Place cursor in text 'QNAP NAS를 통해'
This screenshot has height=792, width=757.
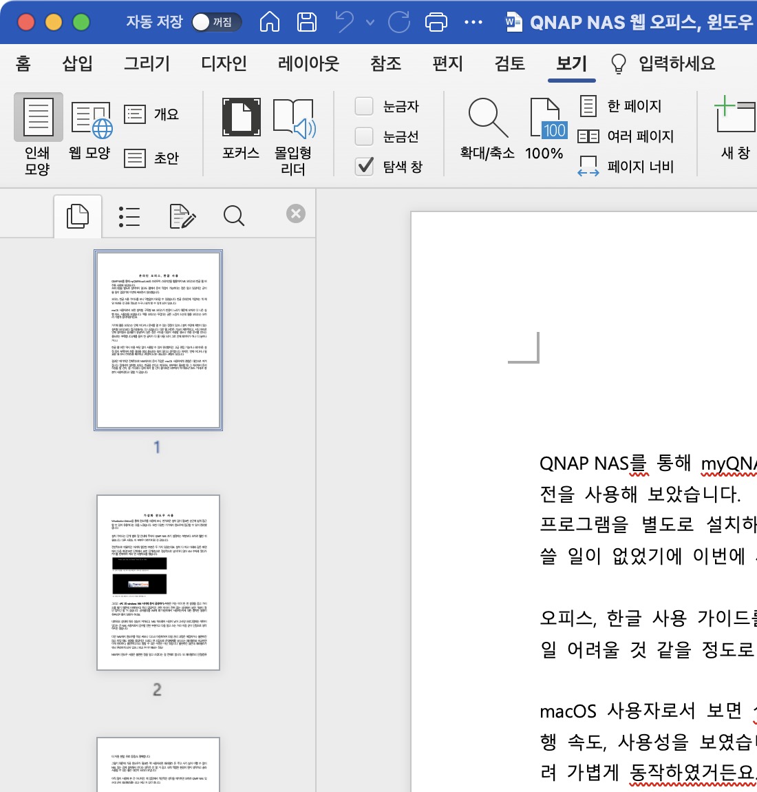[615, 463]
